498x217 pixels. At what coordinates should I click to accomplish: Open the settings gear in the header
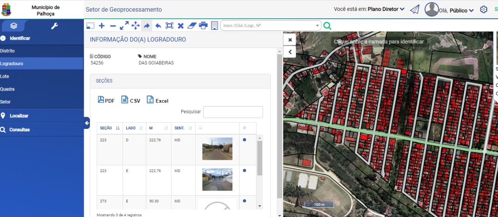tap(484, 10)
